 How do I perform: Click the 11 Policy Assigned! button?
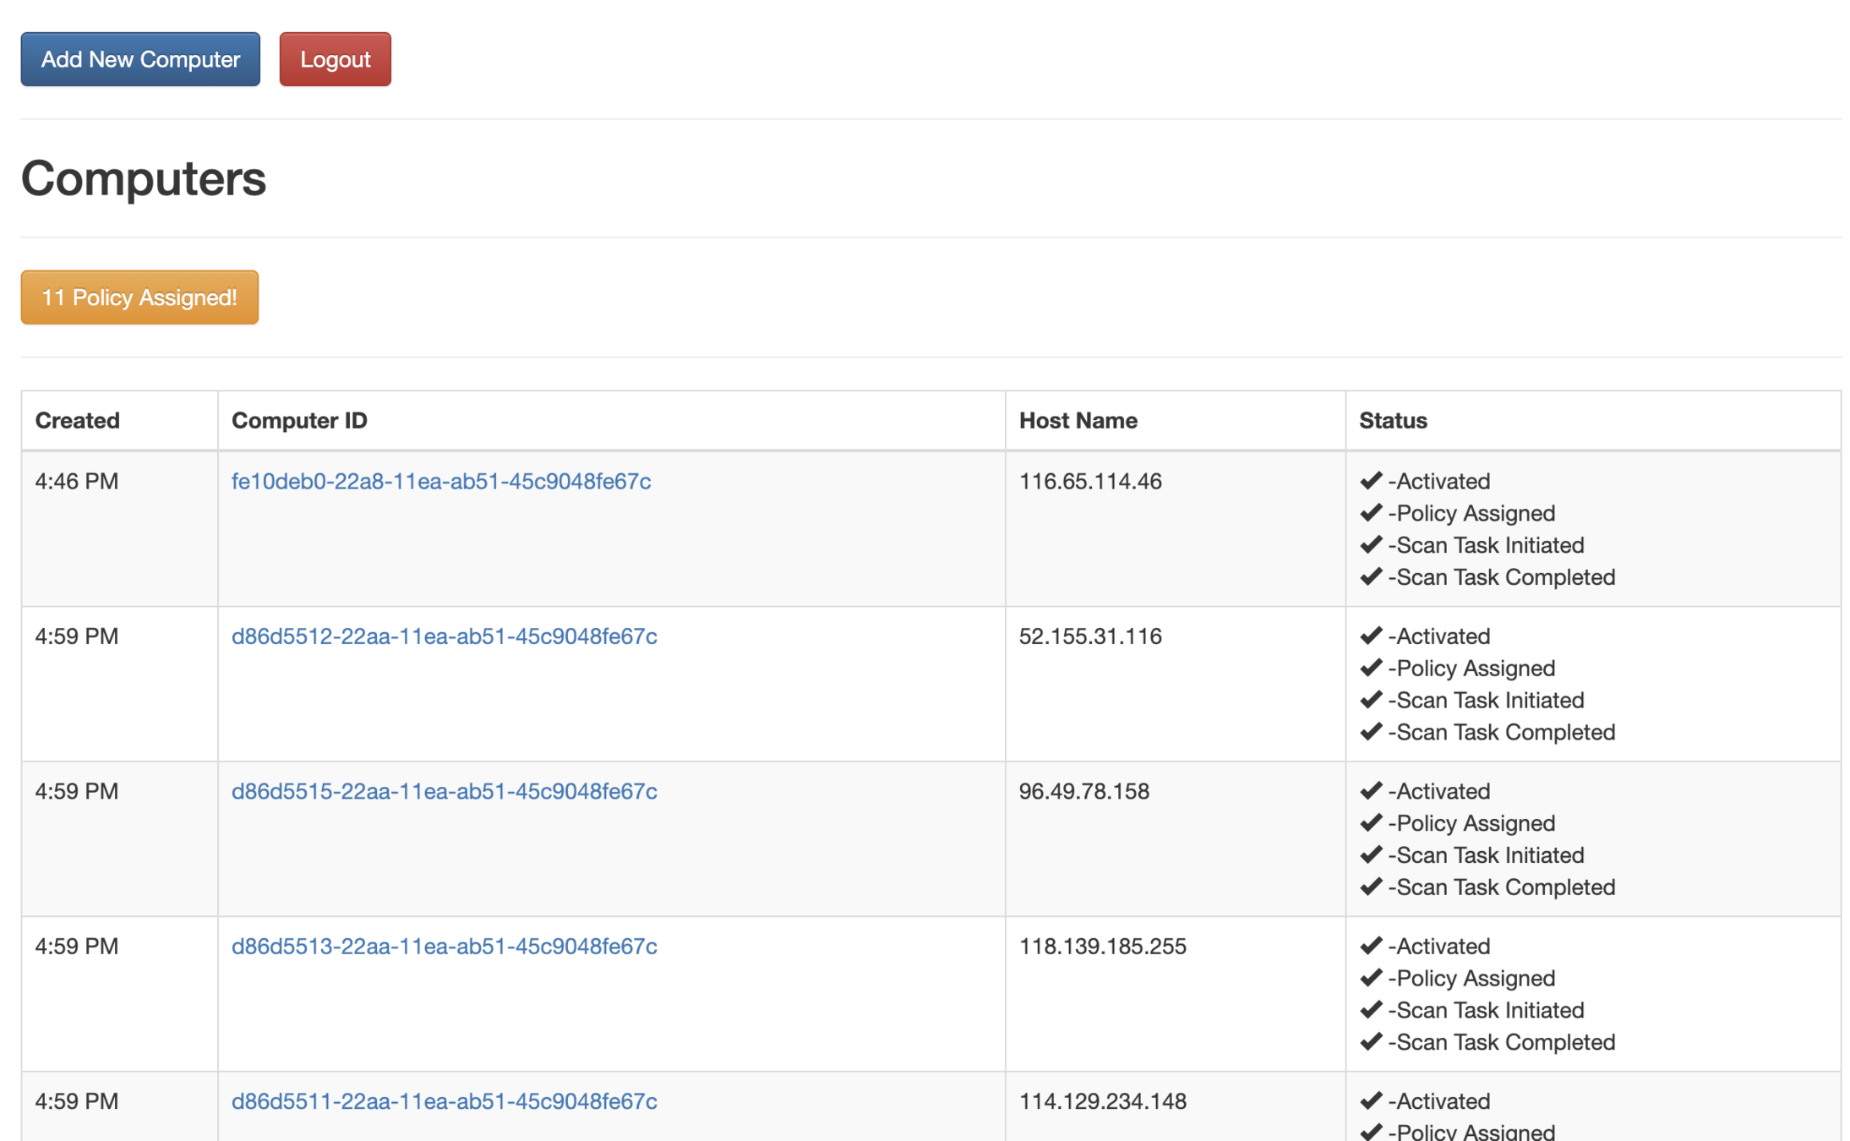point(139,298)
